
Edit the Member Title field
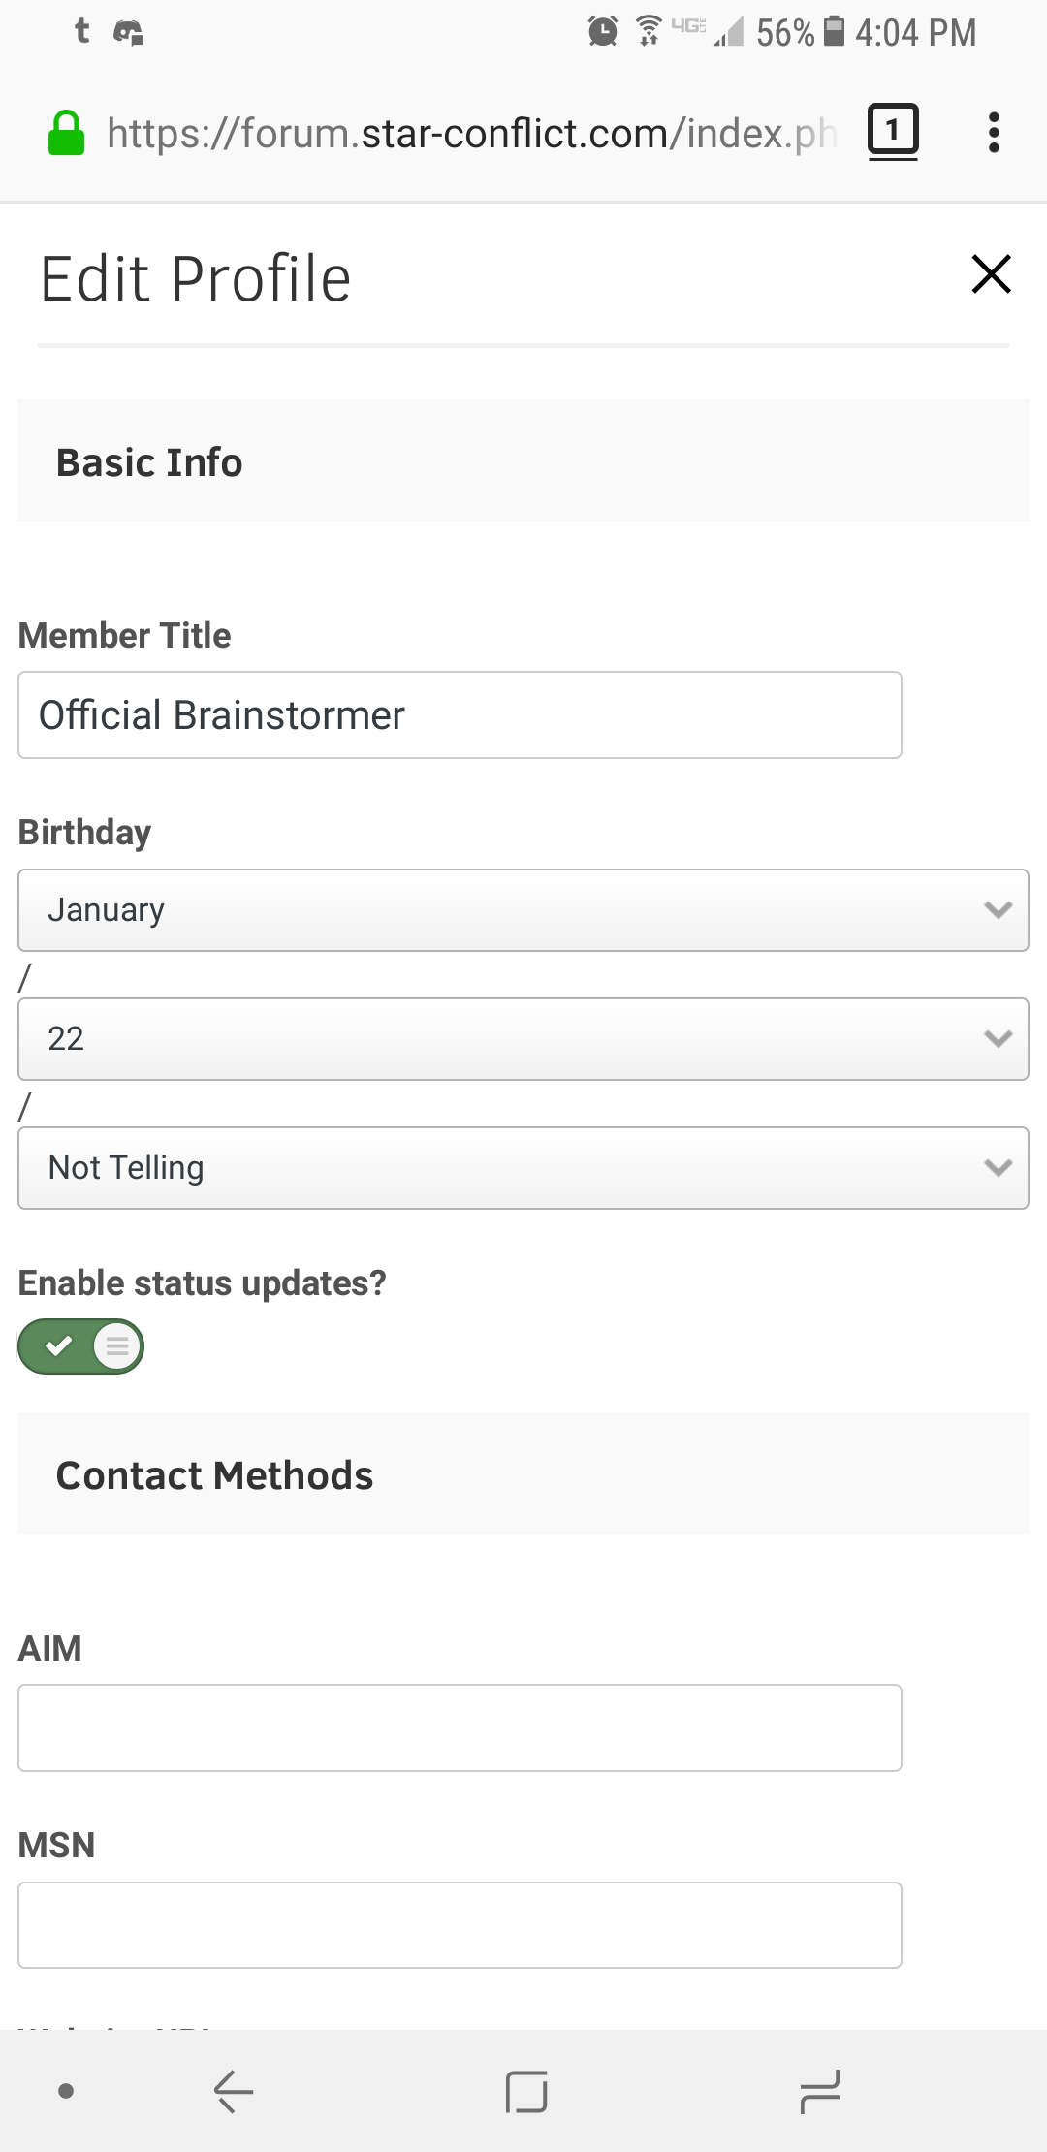[460, 714]
